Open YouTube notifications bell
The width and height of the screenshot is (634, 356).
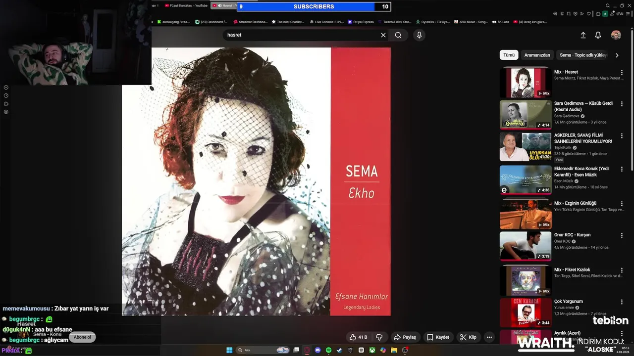598,35
